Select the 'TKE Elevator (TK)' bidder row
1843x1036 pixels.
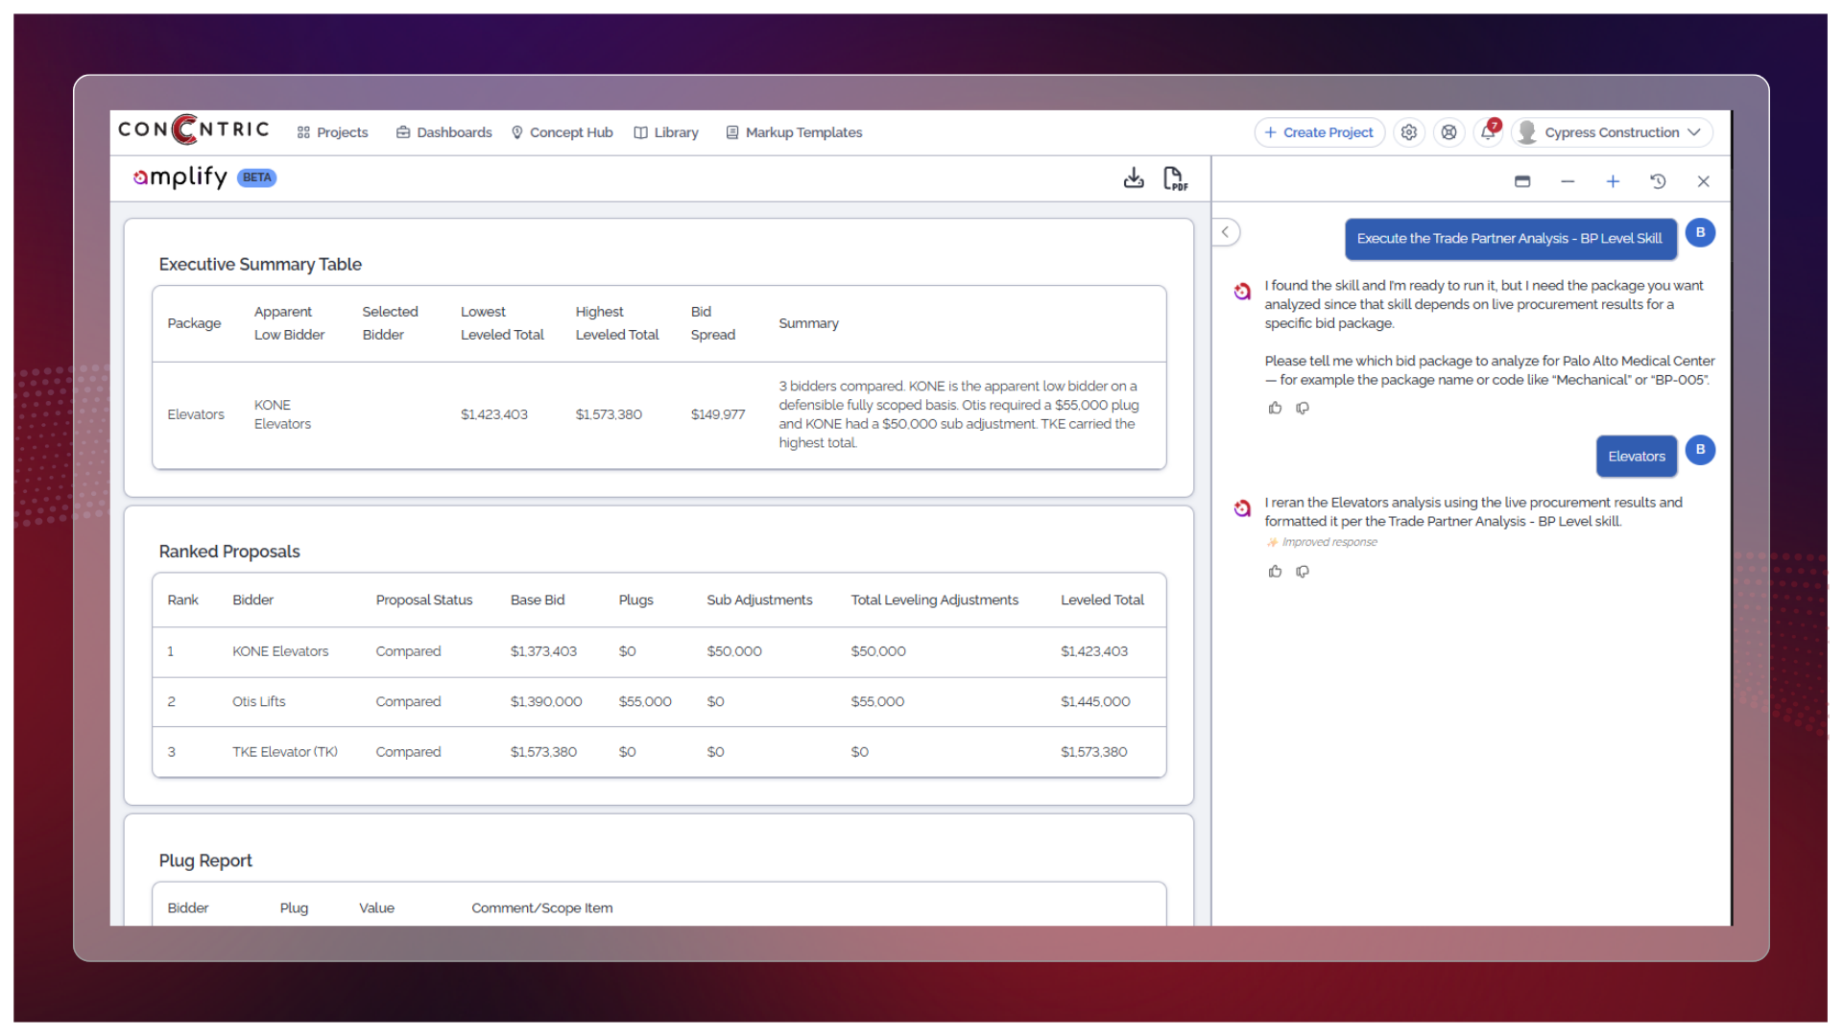pyautogui.click(x=659, y=752)
